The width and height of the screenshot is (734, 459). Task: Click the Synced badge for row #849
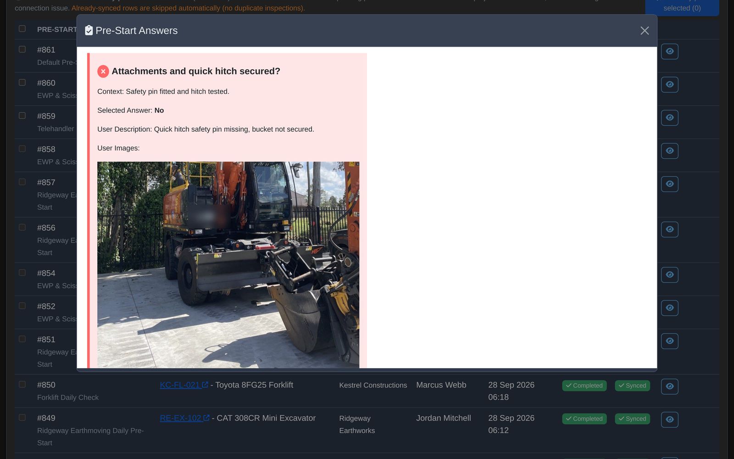click(x=632, y=419)
